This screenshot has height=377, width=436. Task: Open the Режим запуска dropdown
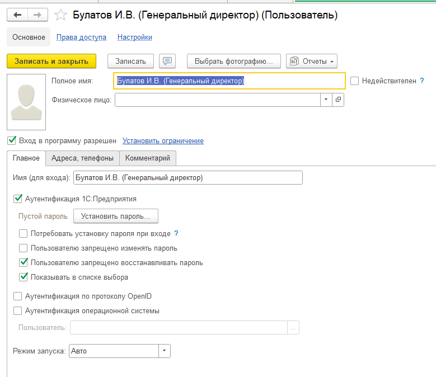tap(164, 351)
